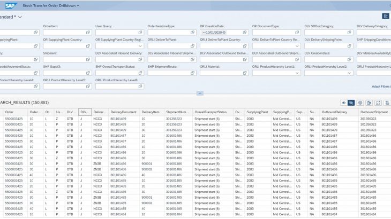Open value help for User Query field

tap(139, 33)
